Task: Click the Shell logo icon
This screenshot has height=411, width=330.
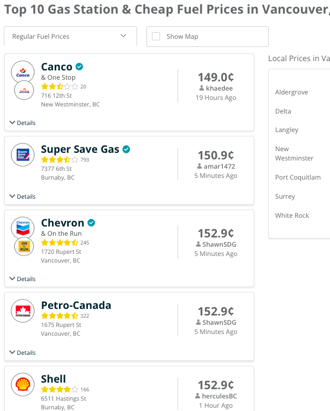Action: (x=23, y=384)
